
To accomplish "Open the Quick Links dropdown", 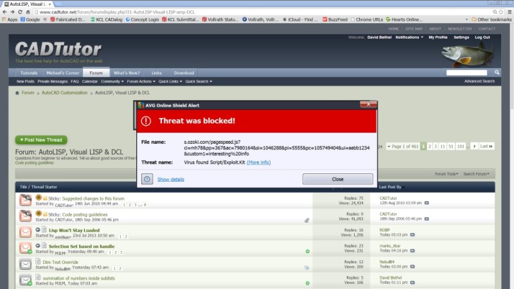I will pyautogui.click(x=170, y=82).
